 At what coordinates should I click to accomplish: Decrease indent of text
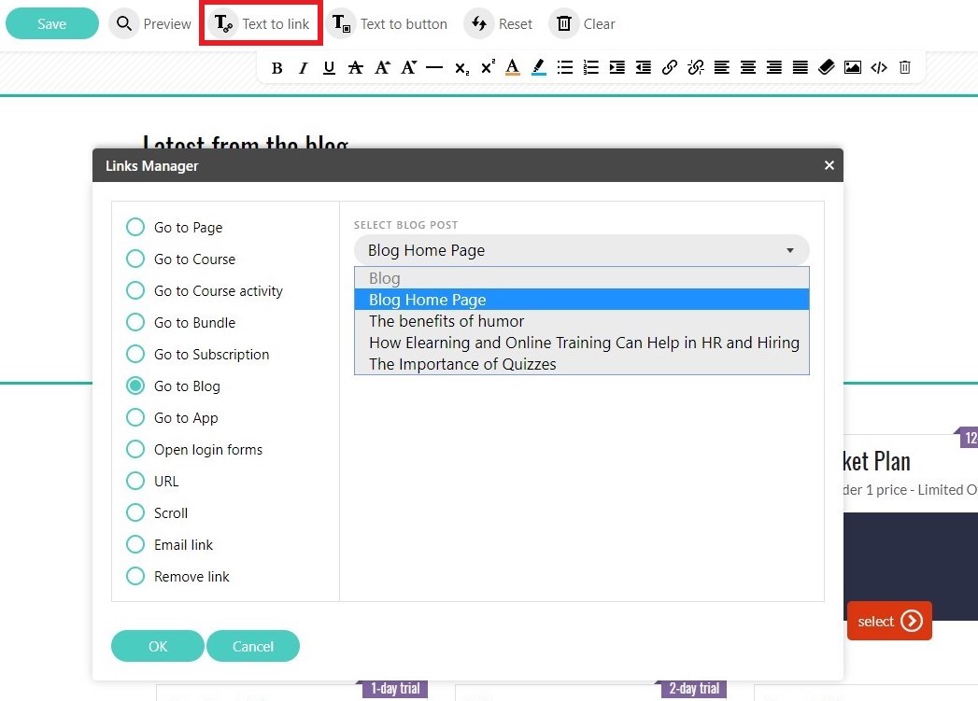pyautogui.click(x=643, y=67)
